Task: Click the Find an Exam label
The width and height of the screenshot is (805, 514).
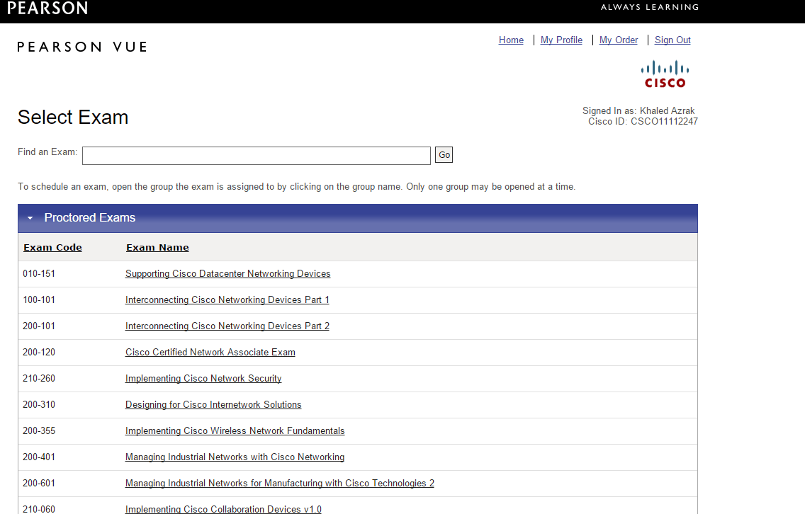Action: (47, 152)
